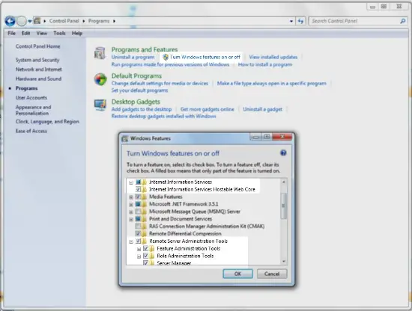Toggle Feature Administration Tools checkbox
The width and height of the screenshot is (412, 311).
coord(146,248)
